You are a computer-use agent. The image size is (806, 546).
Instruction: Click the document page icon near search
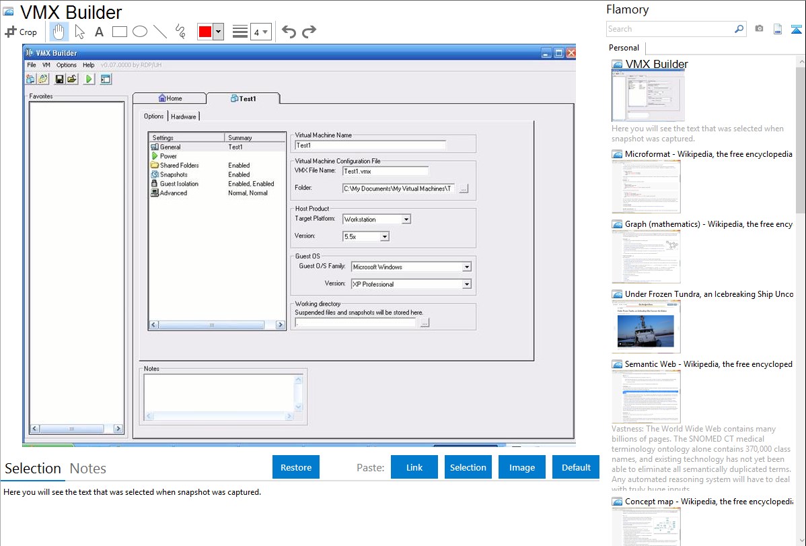[x=778, y=29]
